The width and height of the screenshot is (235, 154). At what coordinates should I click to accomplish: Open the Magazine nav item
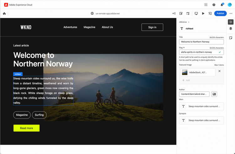tap(90, 27)
